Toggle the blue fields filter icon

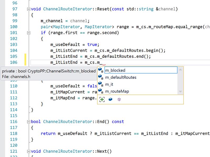[110, 99]
